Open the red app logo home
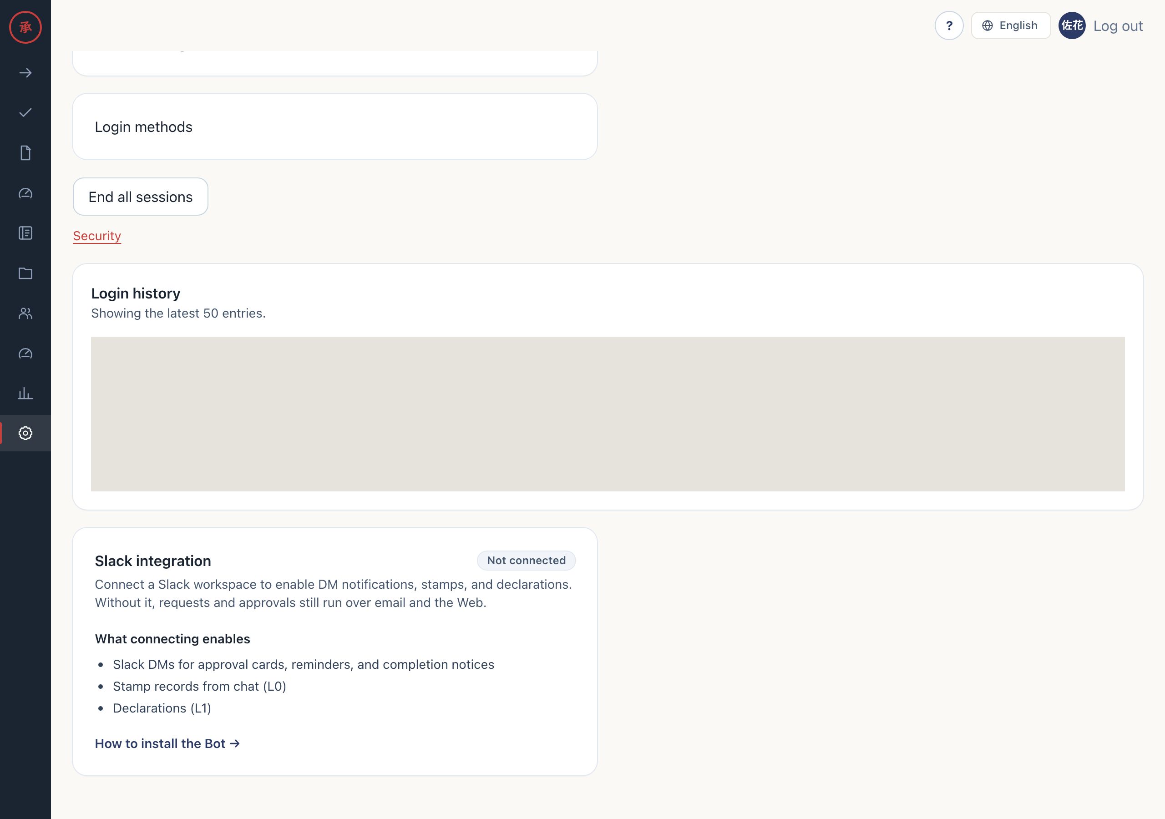Viewport: 1165px width, 819px height. (x=25, y=27)
